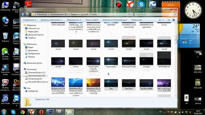This screenshot has height=115, width=205.
Task: Open Dr.Web Scanner desktop icon
Action: click(x=5, y=54)
